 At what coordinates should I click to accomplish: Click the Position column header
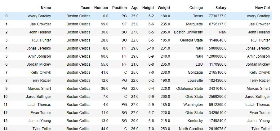pyautogui.click(x=119, y=8)
